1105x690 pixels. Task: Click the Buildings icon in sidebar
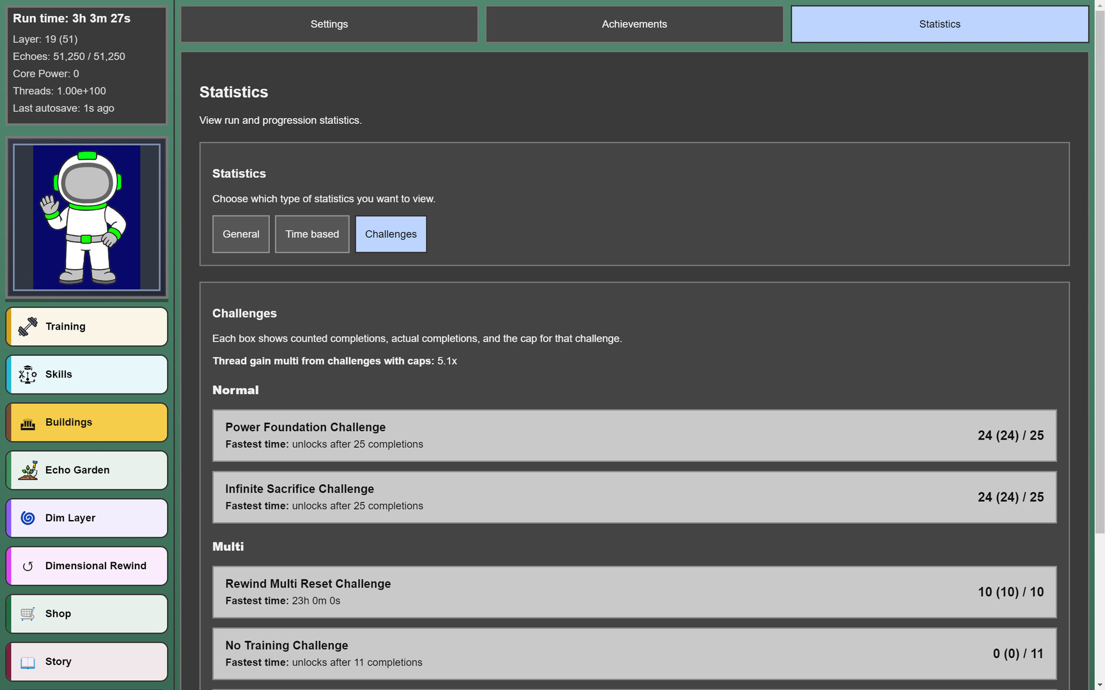point(27,422)
